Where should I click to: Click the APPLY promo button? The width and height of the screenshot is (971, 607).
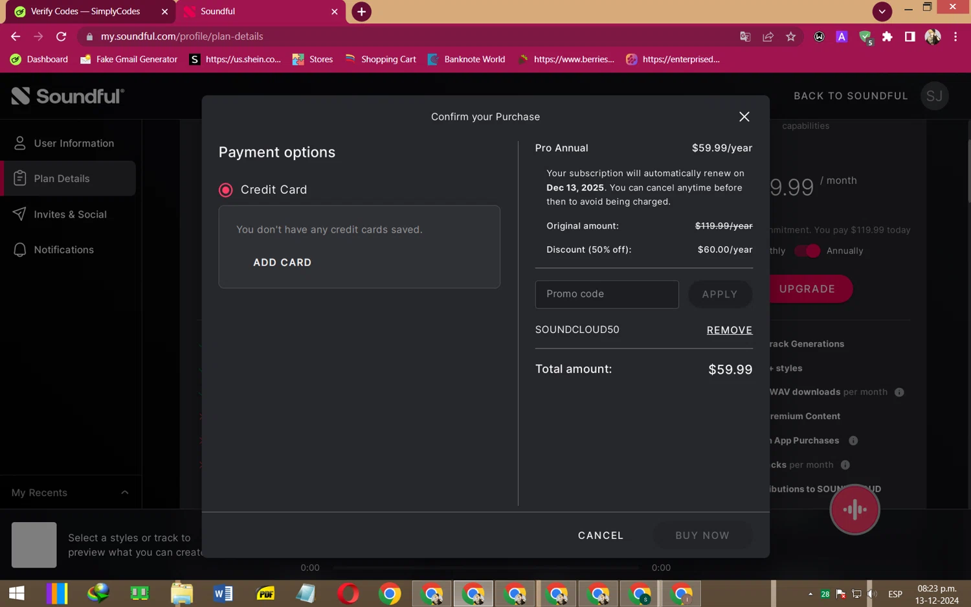pos(720,294)
